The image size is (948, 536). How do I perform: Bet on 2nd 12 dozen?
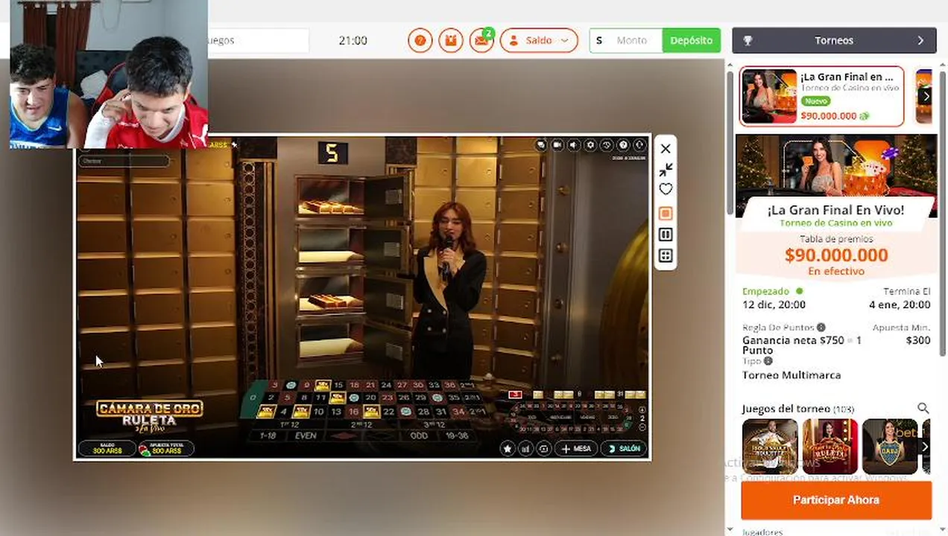pyautogui.click(x=361, y=424)
